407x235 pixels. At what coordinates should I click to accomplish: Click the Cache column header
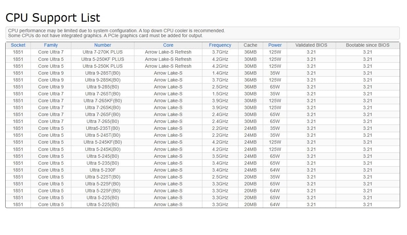coord(250,45)
